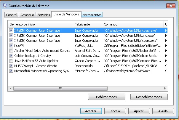The image size is (179, 120).
Task: Enable Java Platform SE Auto Updater checkbox
Action: (11, 61)
